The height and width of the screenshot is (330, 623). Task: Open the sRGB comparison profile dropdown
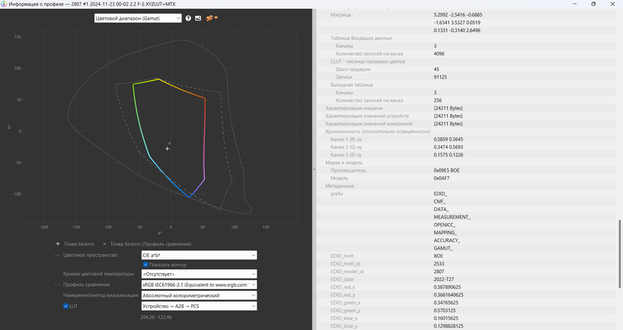(198, 285)
